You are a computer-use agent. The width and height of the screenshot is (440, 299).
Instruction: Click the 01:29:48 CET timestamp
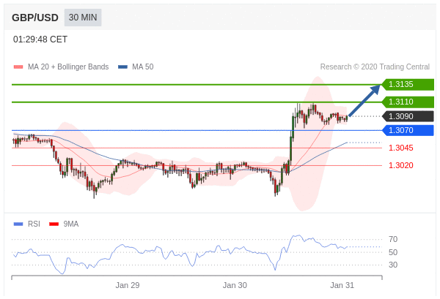pos(40,39)
